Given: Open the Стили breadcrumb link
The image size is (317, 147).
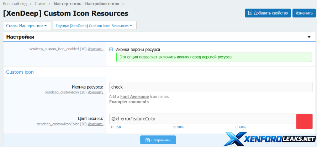Looking at the screenshot, I should [41, 4].
